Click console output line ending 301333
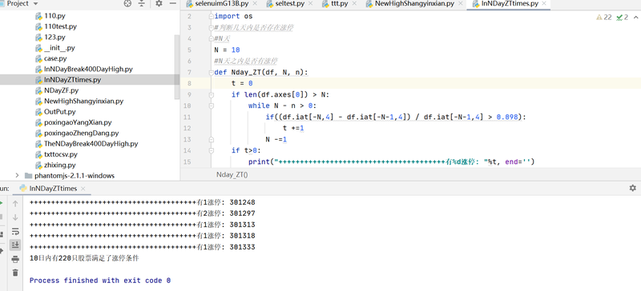641x291 pixels. 143,247
